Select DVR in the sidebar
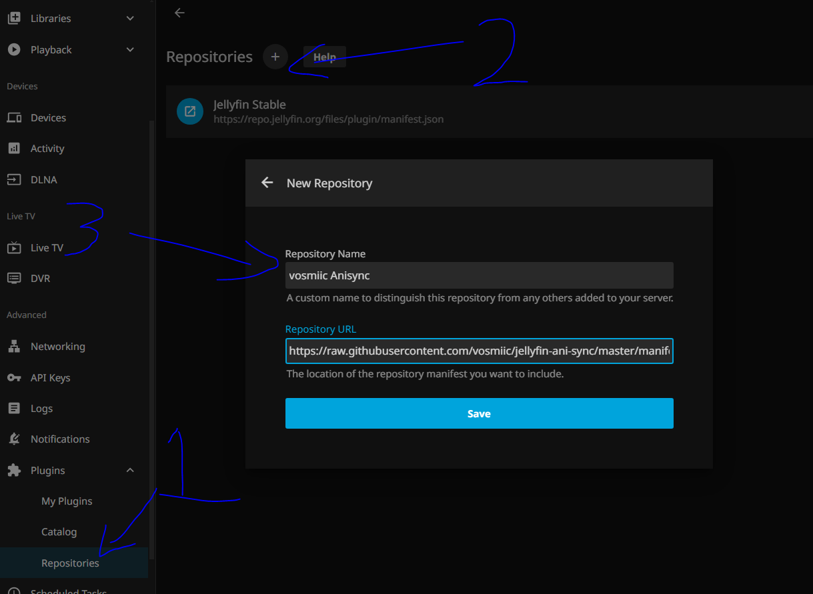 (x=40, y=279)
